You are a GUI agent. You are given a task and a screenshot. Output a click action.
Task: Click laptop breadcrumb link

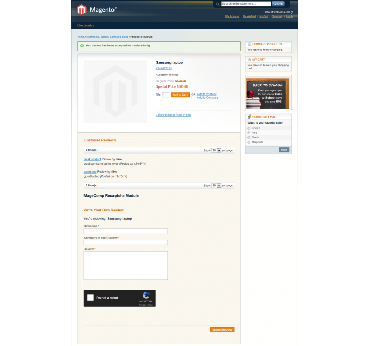click(104, 37)
